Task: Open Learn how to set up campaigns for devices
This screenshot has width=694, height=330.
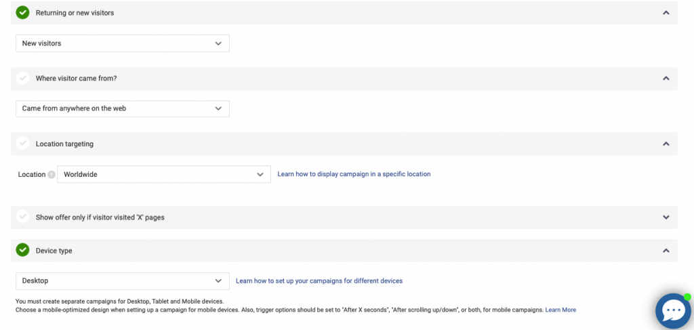Action: click(x=319, y=281)
